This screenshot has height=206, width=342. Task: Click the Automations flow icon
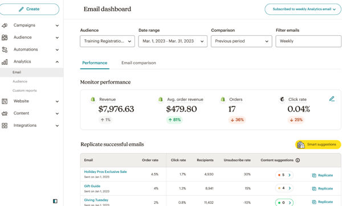5,50
